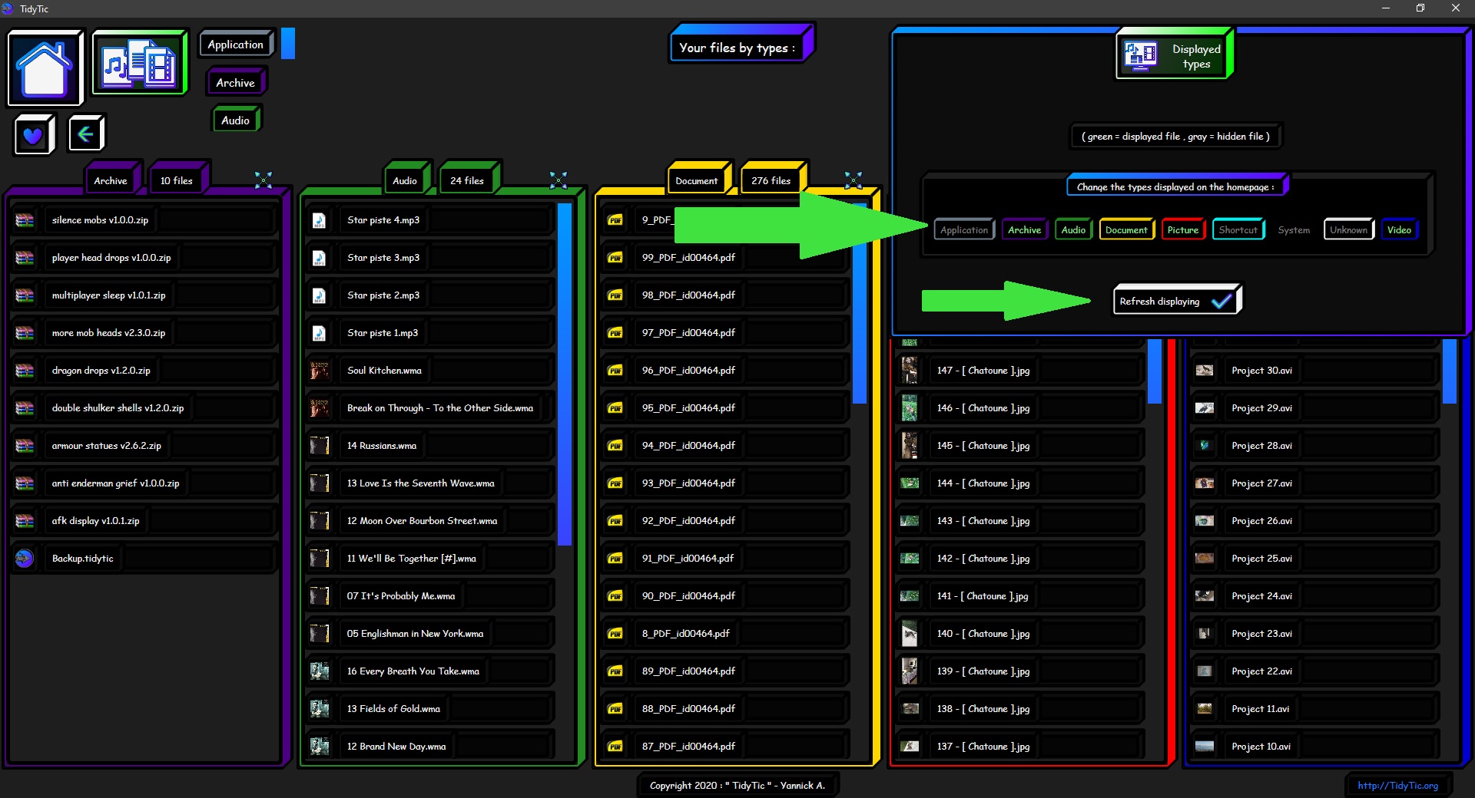Viewport: 1475px width, 798px height.
Task: Click the blue heart favorites icon
Action: coord(34,135)
